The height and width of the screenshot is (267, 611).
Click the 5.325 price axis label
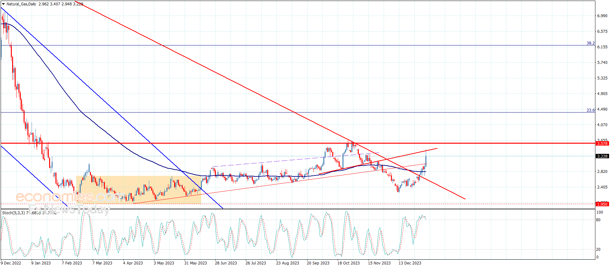coord(602,78)
